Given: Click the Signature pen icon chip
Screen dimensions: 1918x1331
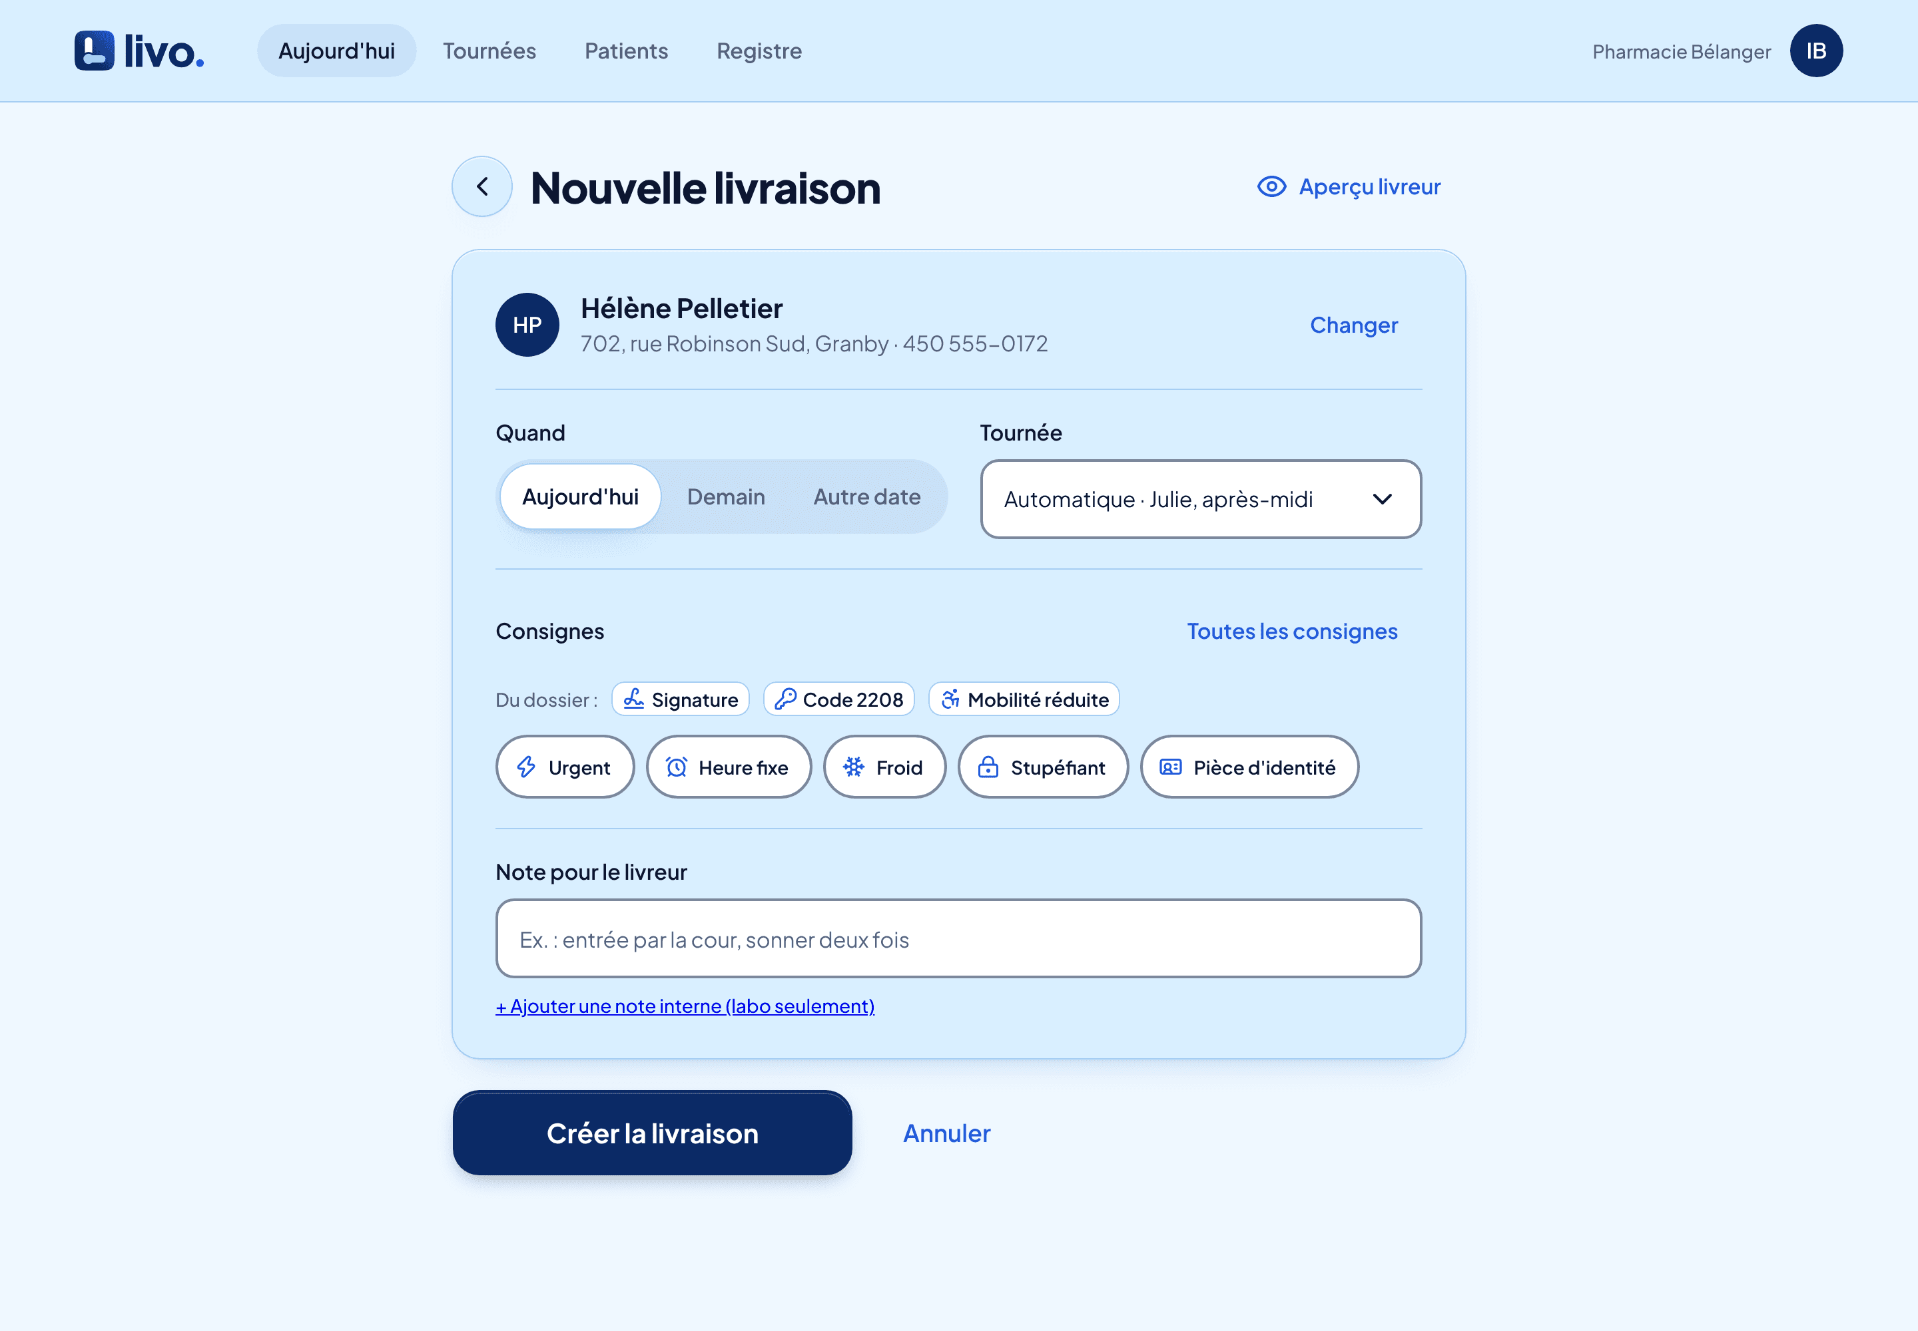Looking at the screenshot, I should pos(634,699).
